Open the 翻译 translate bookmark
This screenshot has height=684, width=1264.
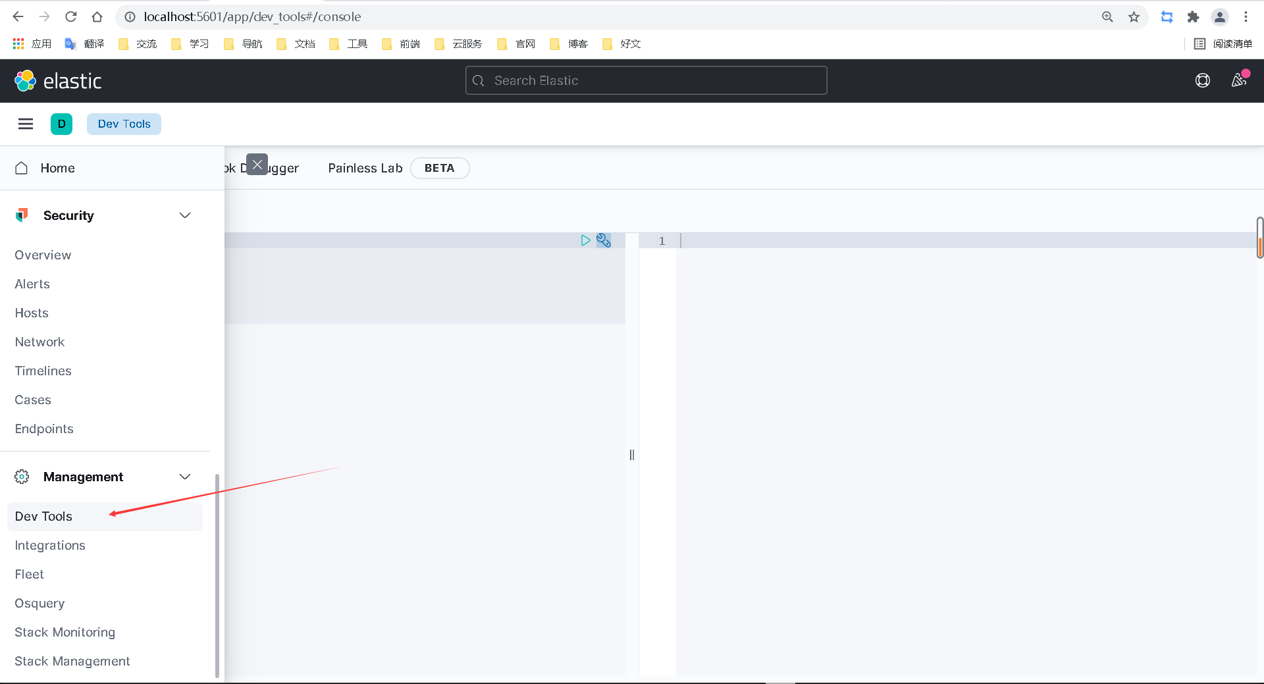click(84, 43)
